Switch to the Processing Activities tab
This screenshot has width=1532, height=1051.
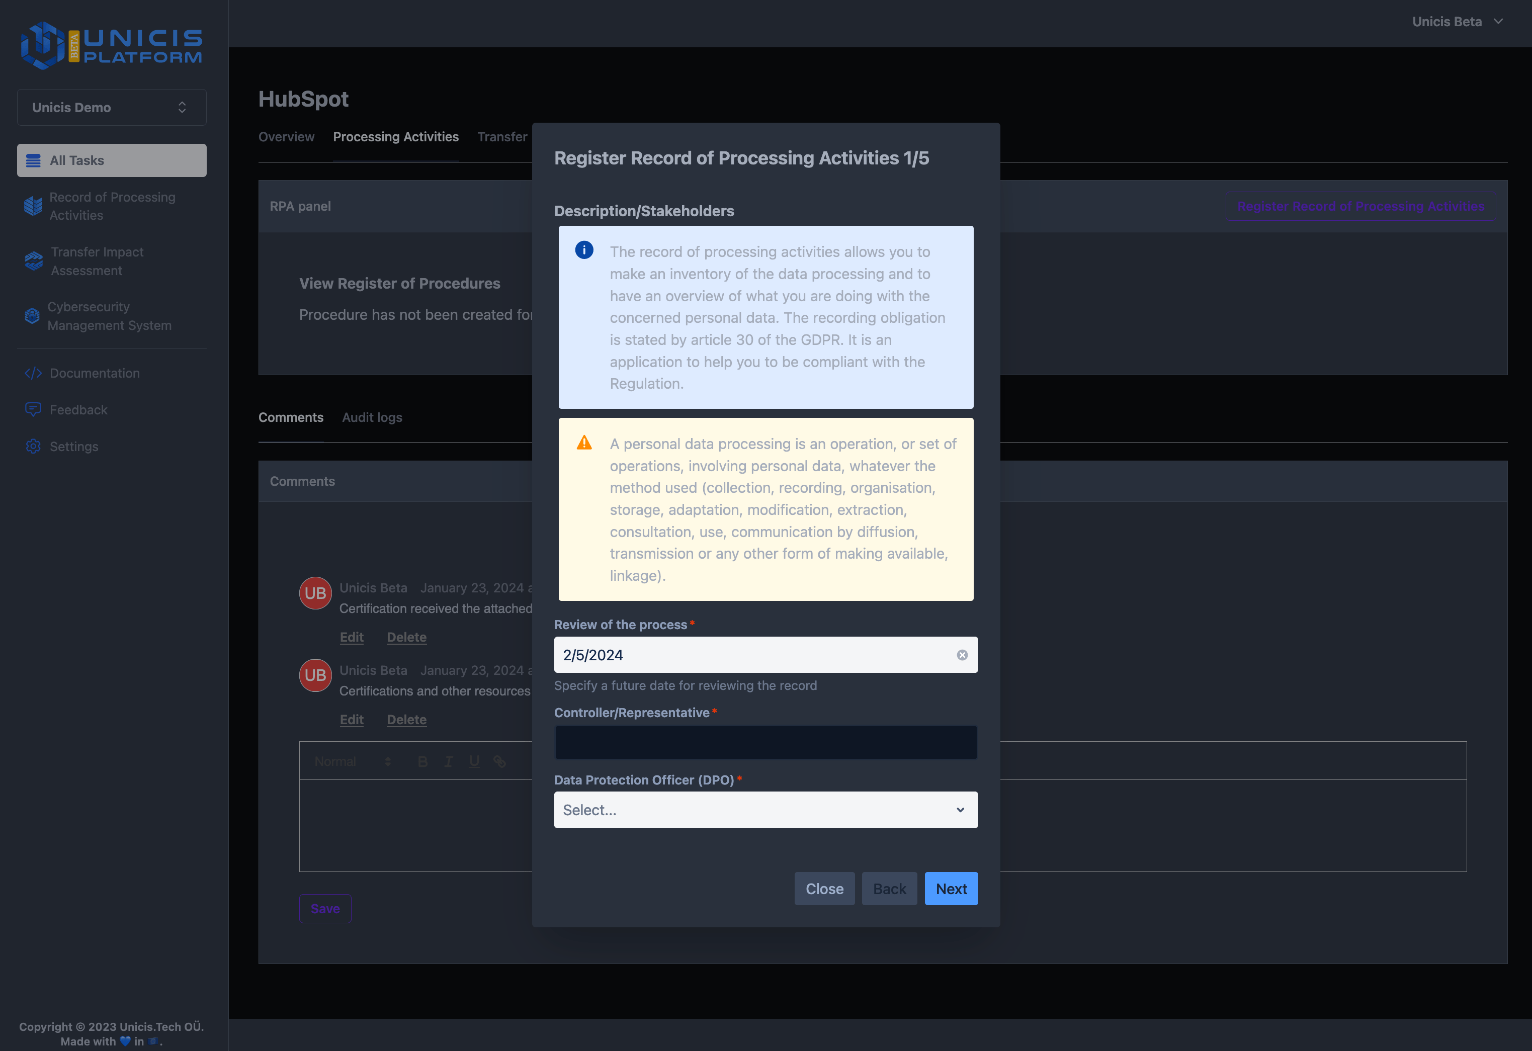tap(395, 136)
